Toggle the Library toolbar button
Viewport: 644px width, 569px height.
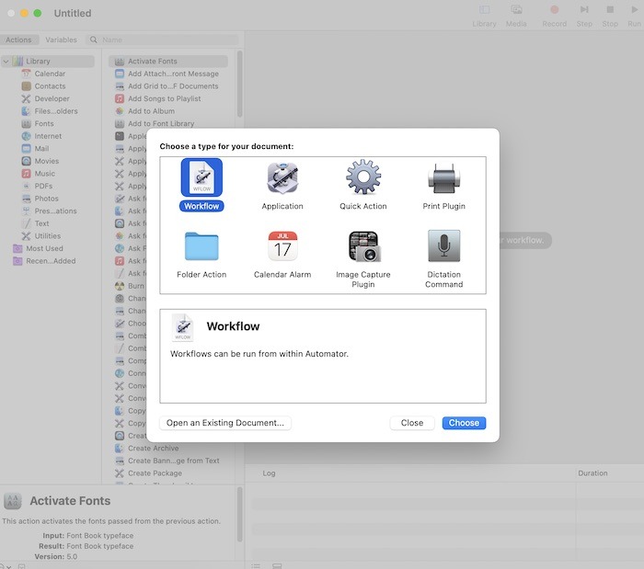pos(484,16)
